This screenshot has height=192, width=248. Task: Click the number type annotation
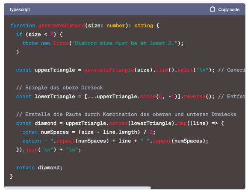[x=116, y=26]
